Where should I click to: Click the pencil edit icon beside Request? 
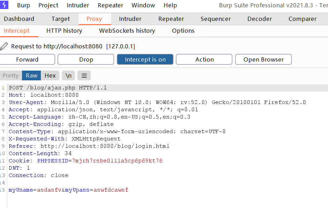coord(4,46)
